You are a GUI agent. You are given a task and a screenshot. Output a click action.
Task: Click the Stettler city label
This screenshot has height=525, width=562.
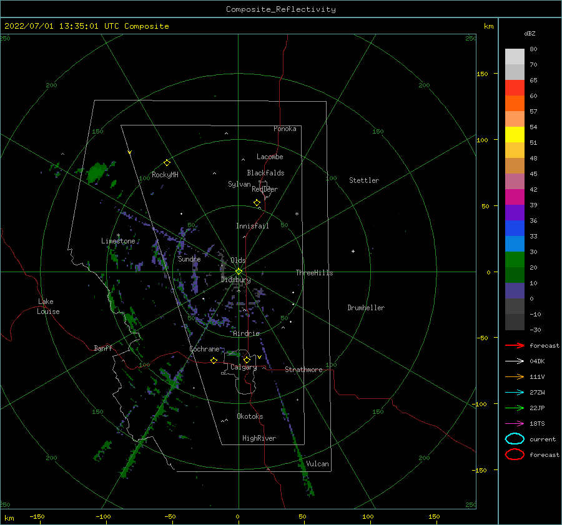coord(364,180)
